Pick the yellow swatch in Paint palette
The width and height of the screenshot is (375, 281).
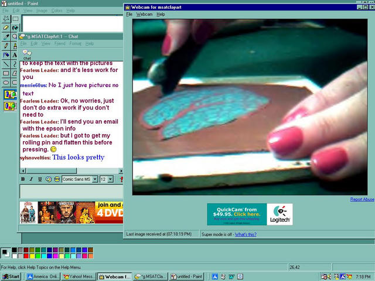32,256
